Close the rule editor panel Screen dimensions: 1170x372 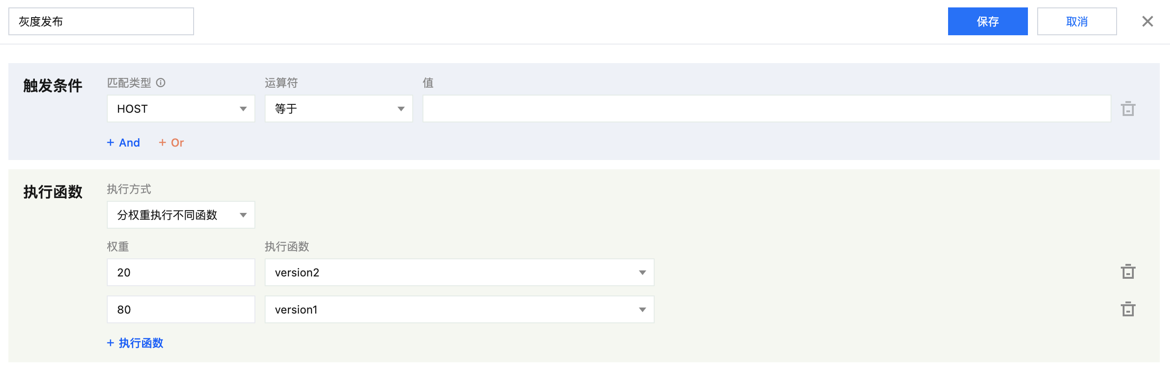tap(1147, 21)
